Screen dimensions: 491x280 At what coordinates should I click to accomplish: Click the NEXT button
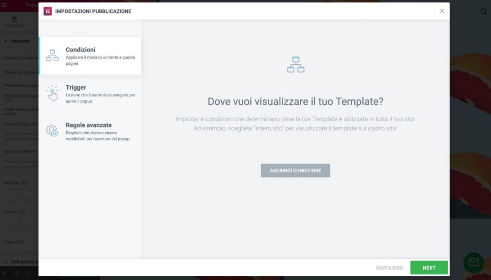tap(428, 267)
